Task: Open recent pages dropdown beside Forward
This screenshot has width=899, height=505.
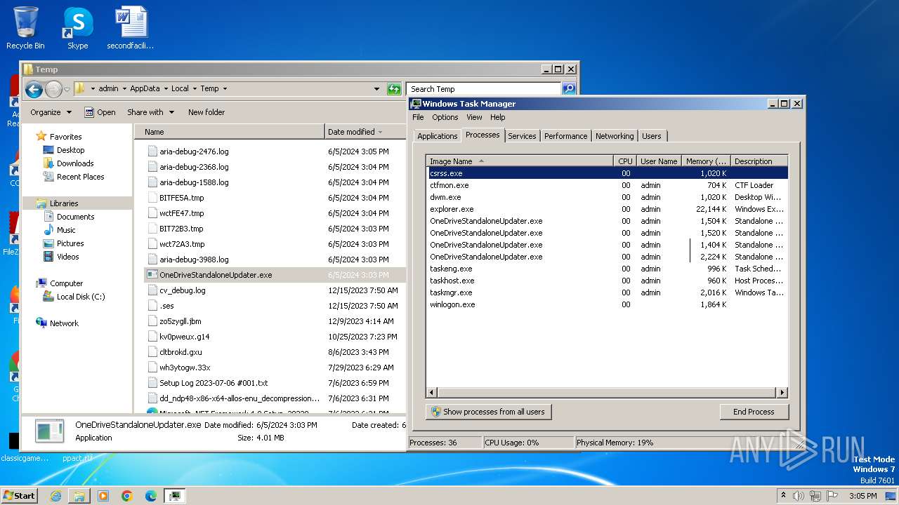Action: tap(67, 90)
